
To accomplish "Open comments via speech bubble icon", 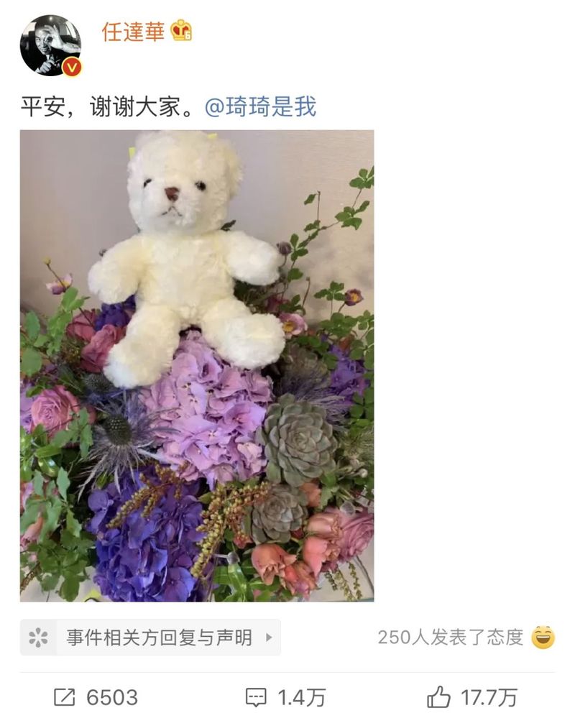I will tap(255, 697).
